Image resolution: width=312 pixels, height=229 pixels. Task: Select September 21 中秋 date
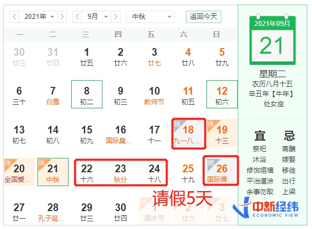[53, 172]
